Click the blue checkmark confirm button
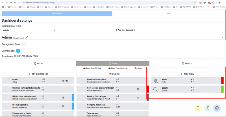The height and width of the screenshot is (117, 226). (x=217, y=108)
